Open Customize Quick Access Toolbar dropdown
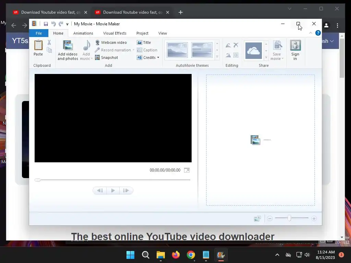The width and height of the screenshot is (351, 263). (67, 24)
